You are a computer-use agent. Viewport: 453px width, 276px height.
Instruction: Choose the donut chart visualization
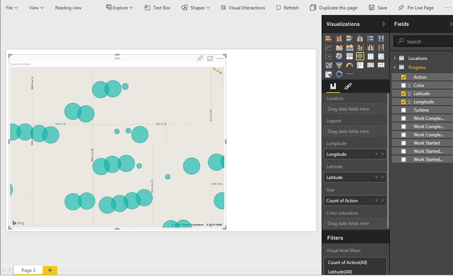pos(339,74)
